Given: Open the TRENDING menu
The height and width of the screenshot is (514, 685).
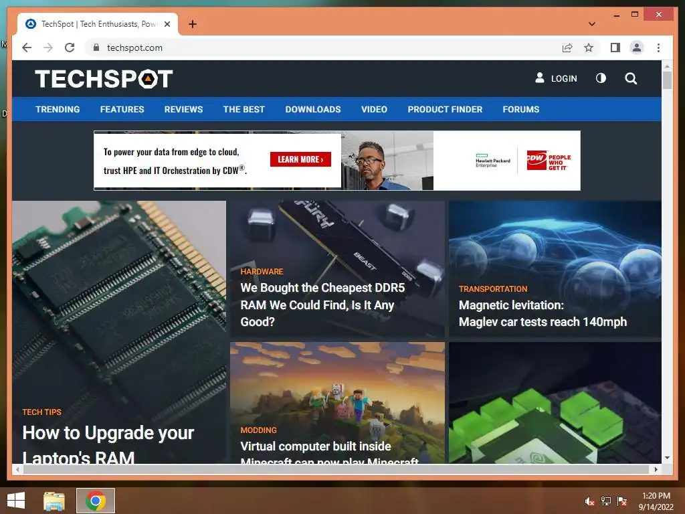Looking at the screenshot, I should pyautogui.click(x=58, y=109).
